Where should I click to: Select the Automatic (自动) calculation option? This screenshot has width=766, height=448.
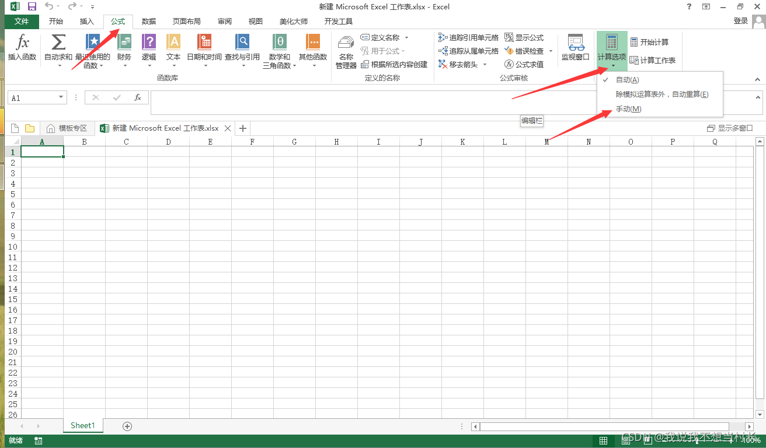[660, 79]
